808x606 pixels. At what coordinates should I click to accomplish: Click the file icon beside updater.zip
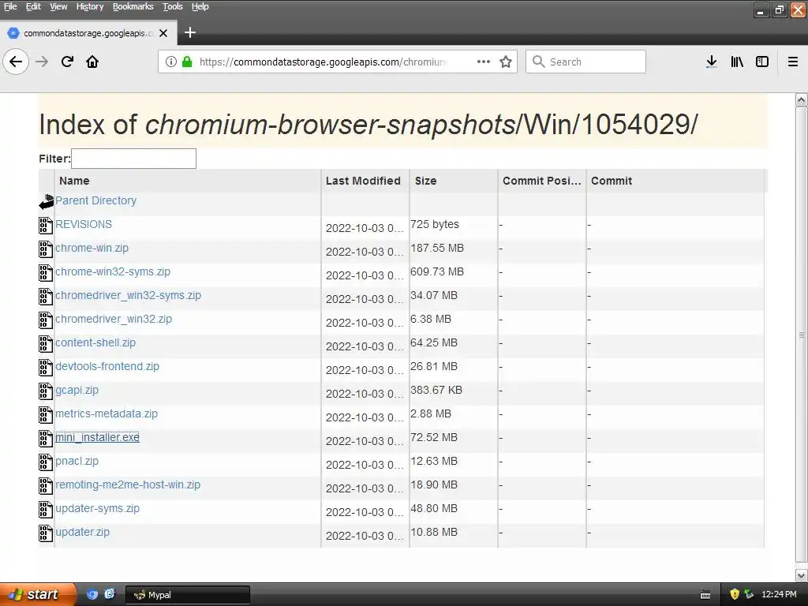point(45,533)
